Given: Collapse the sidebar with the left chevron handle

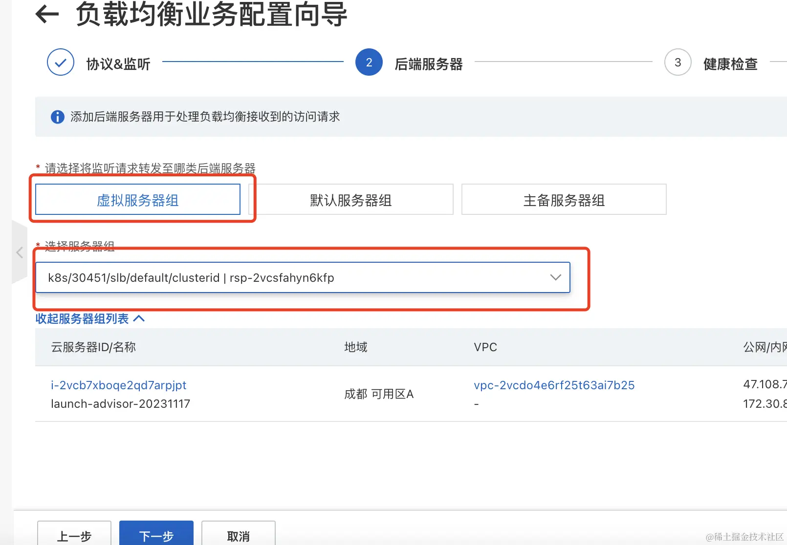Looking at the screenshot, I should [20, 252].
